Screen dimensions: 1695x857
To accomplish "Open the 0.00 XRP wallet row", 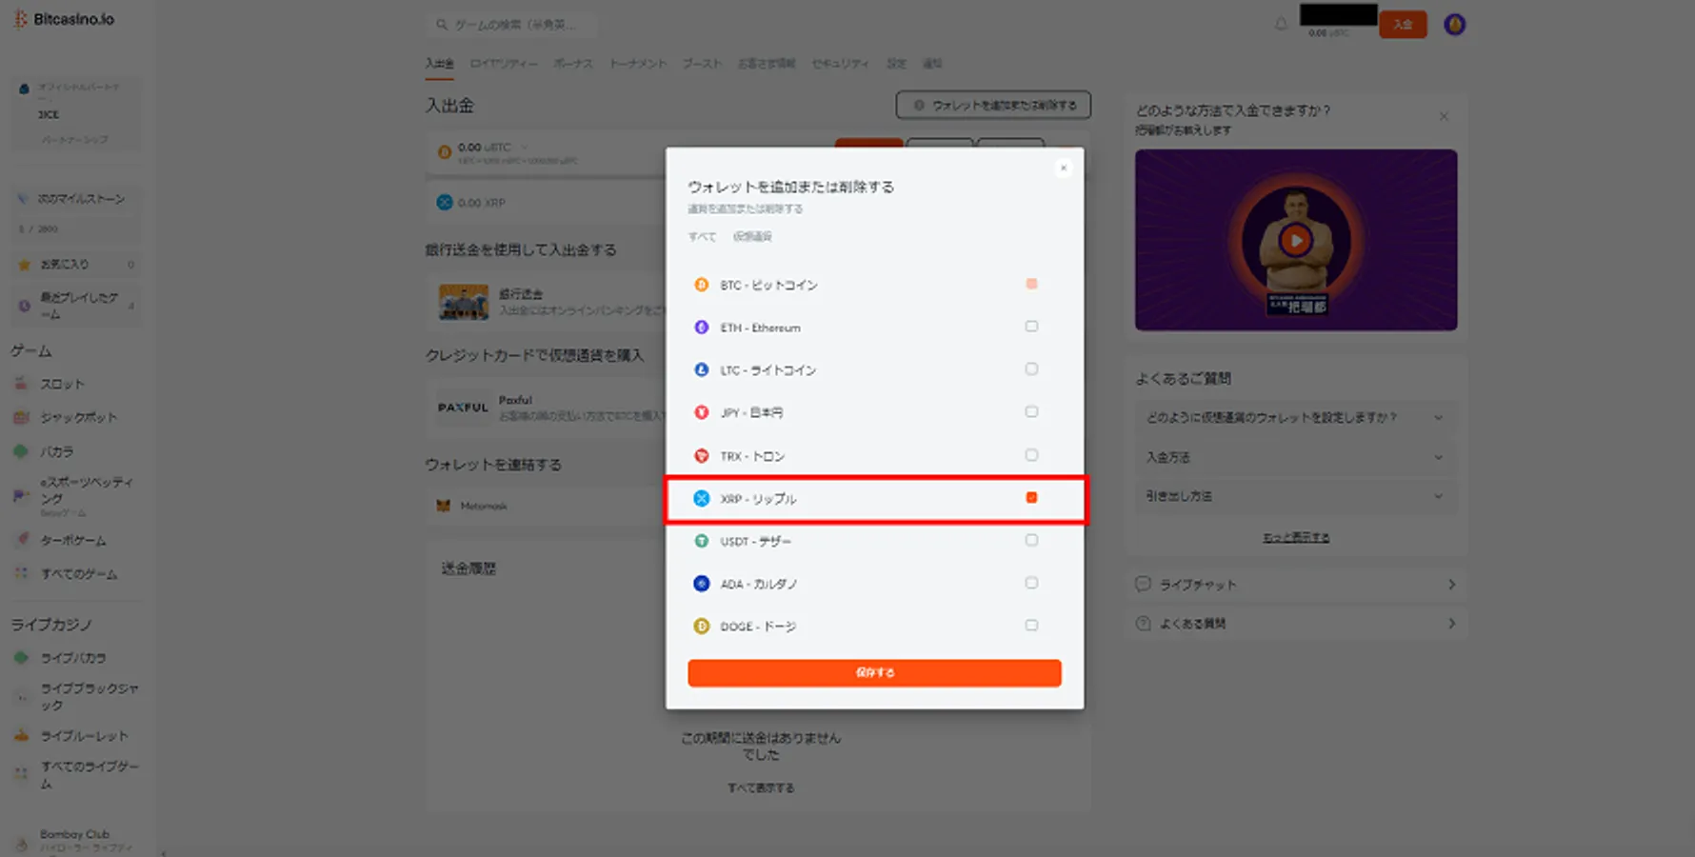I will [x=546, y=203].
